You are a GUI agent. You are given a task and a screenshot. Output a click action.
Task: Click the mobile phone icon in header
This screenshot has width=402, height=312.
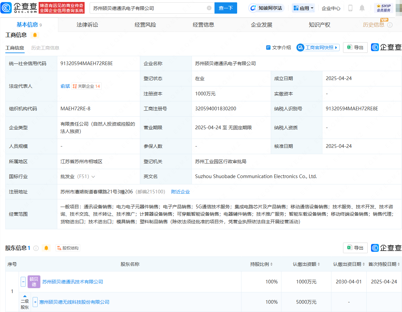tap(350, 8)
